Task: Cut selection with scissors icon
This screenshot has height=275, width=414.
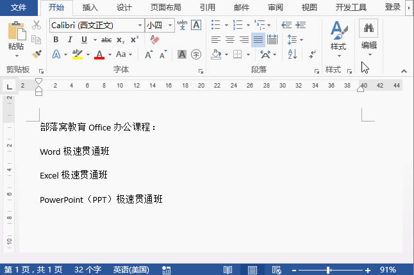Action: tap(37, 25)
